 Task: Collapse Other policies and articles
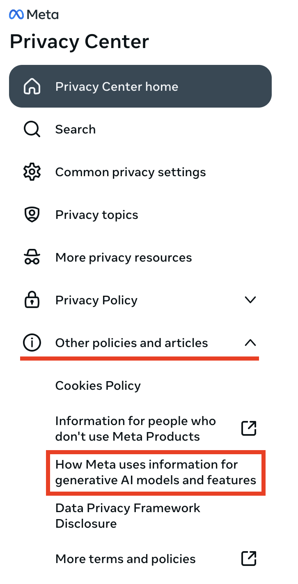click(250, 343)
